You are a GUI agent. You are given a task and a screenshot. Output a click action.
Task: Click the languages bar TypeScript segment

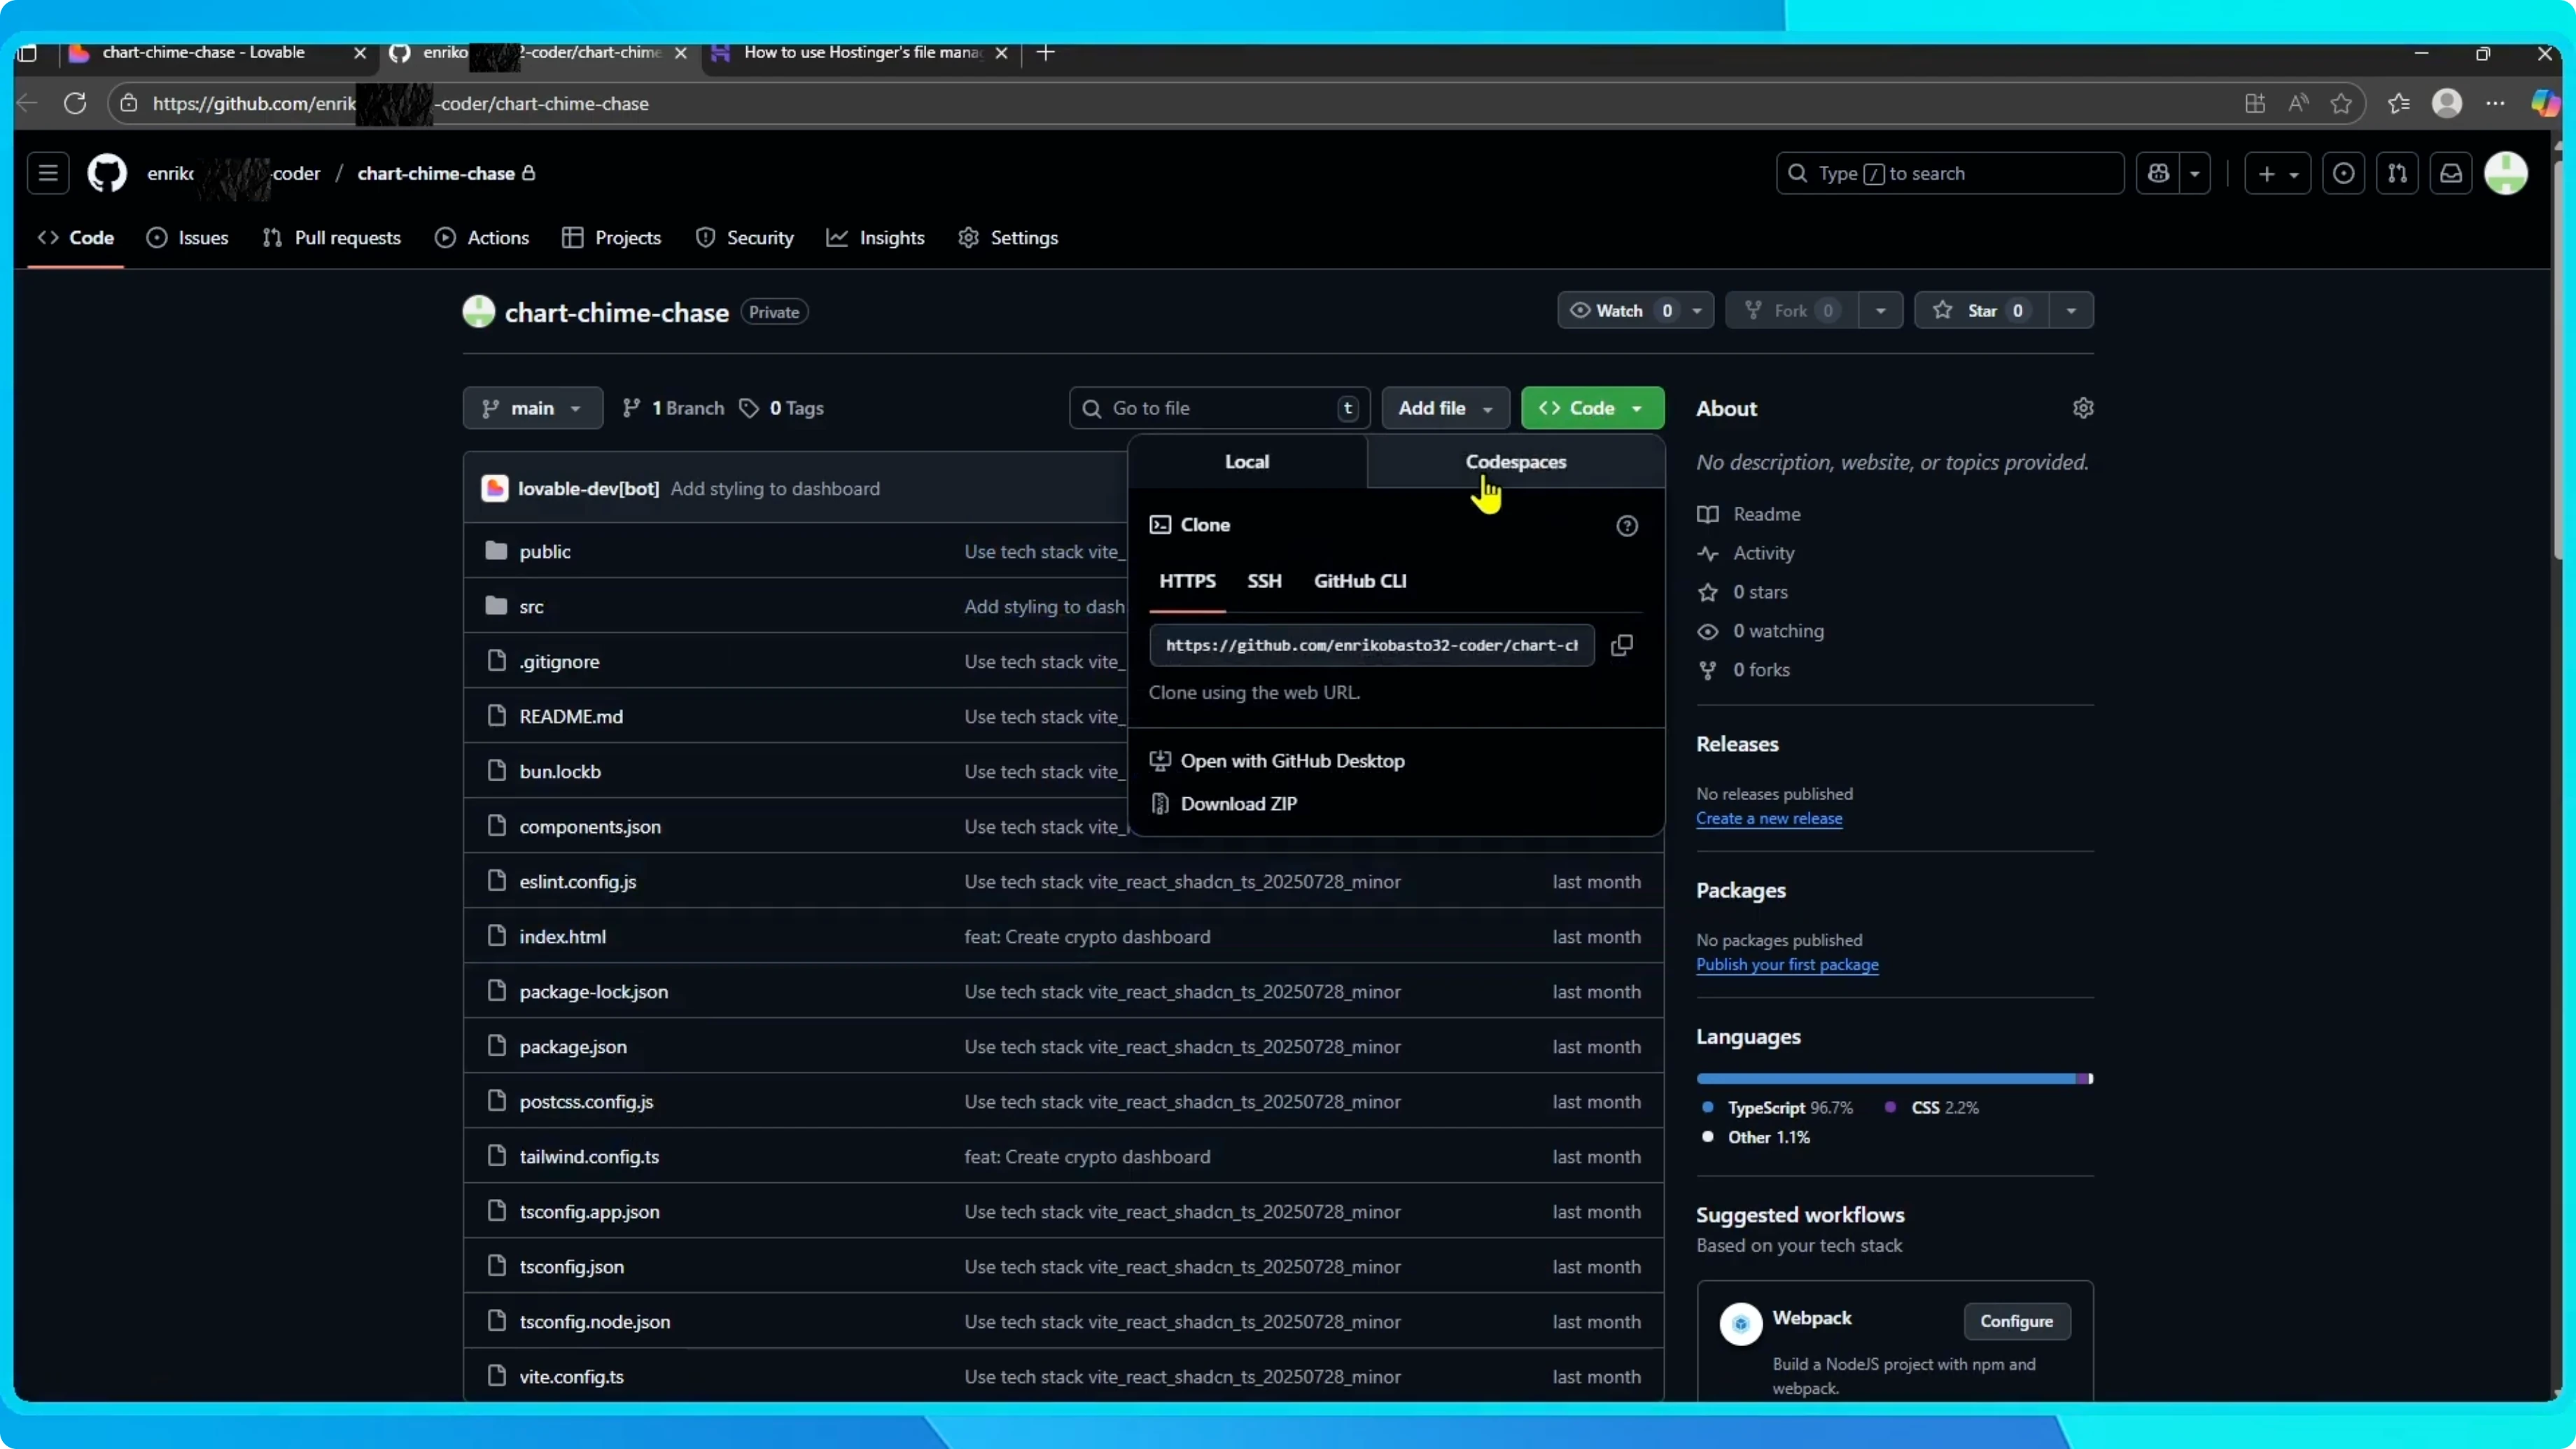(1885, 1078)
